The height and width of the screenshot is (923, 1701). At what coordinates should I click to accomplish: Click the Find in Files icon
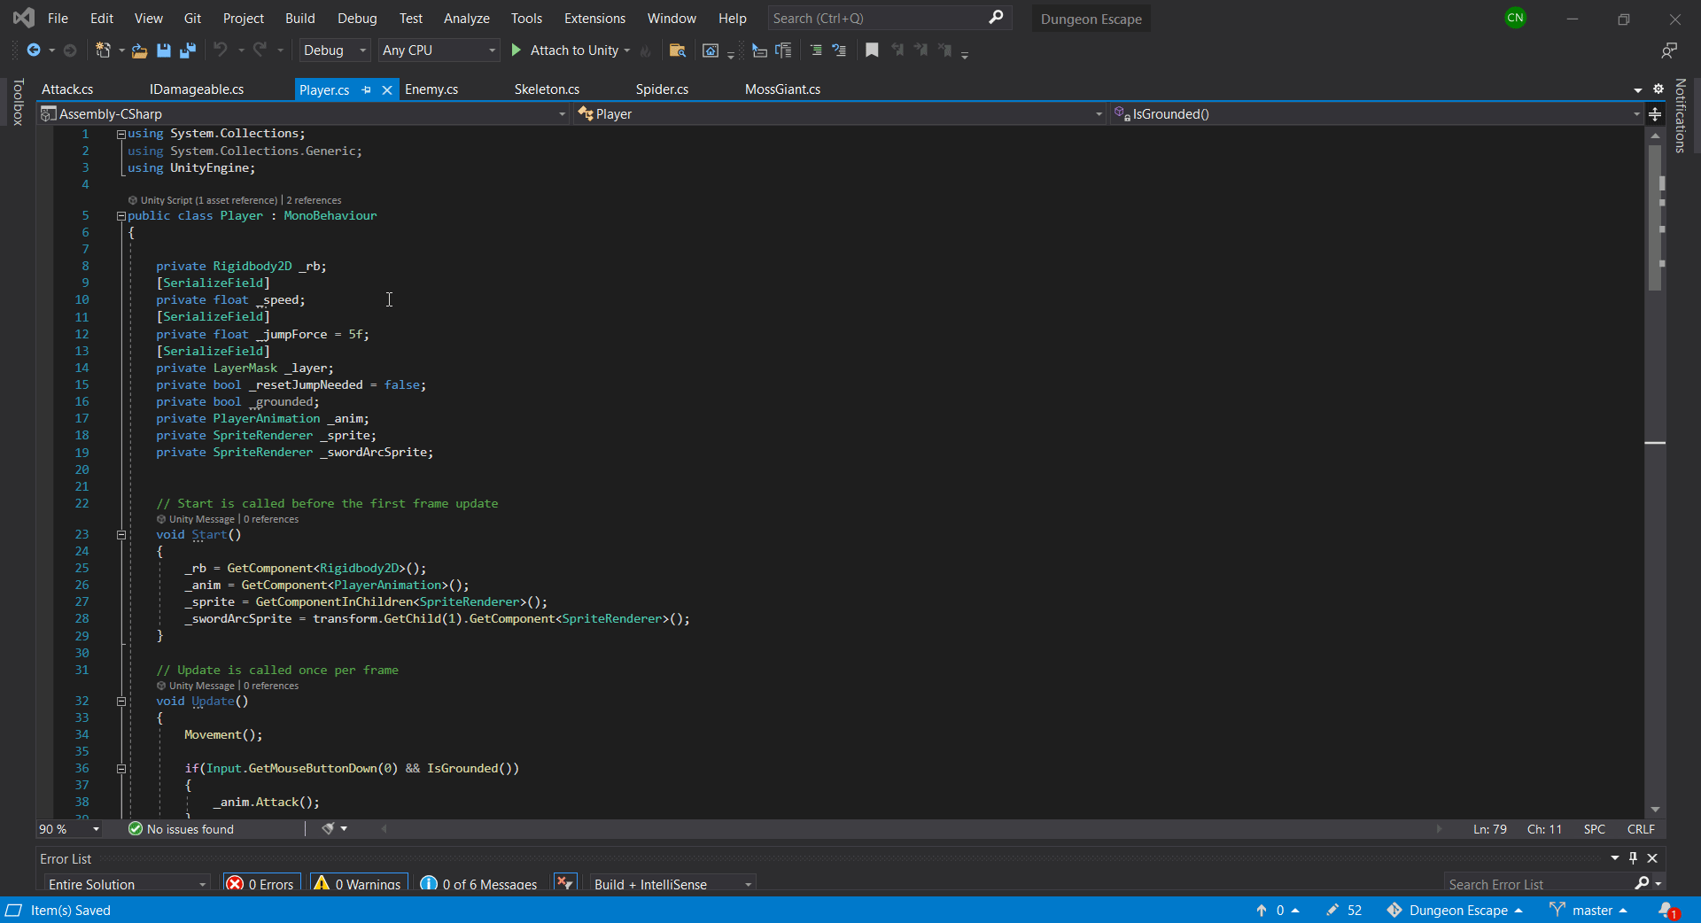pos(678,50)
